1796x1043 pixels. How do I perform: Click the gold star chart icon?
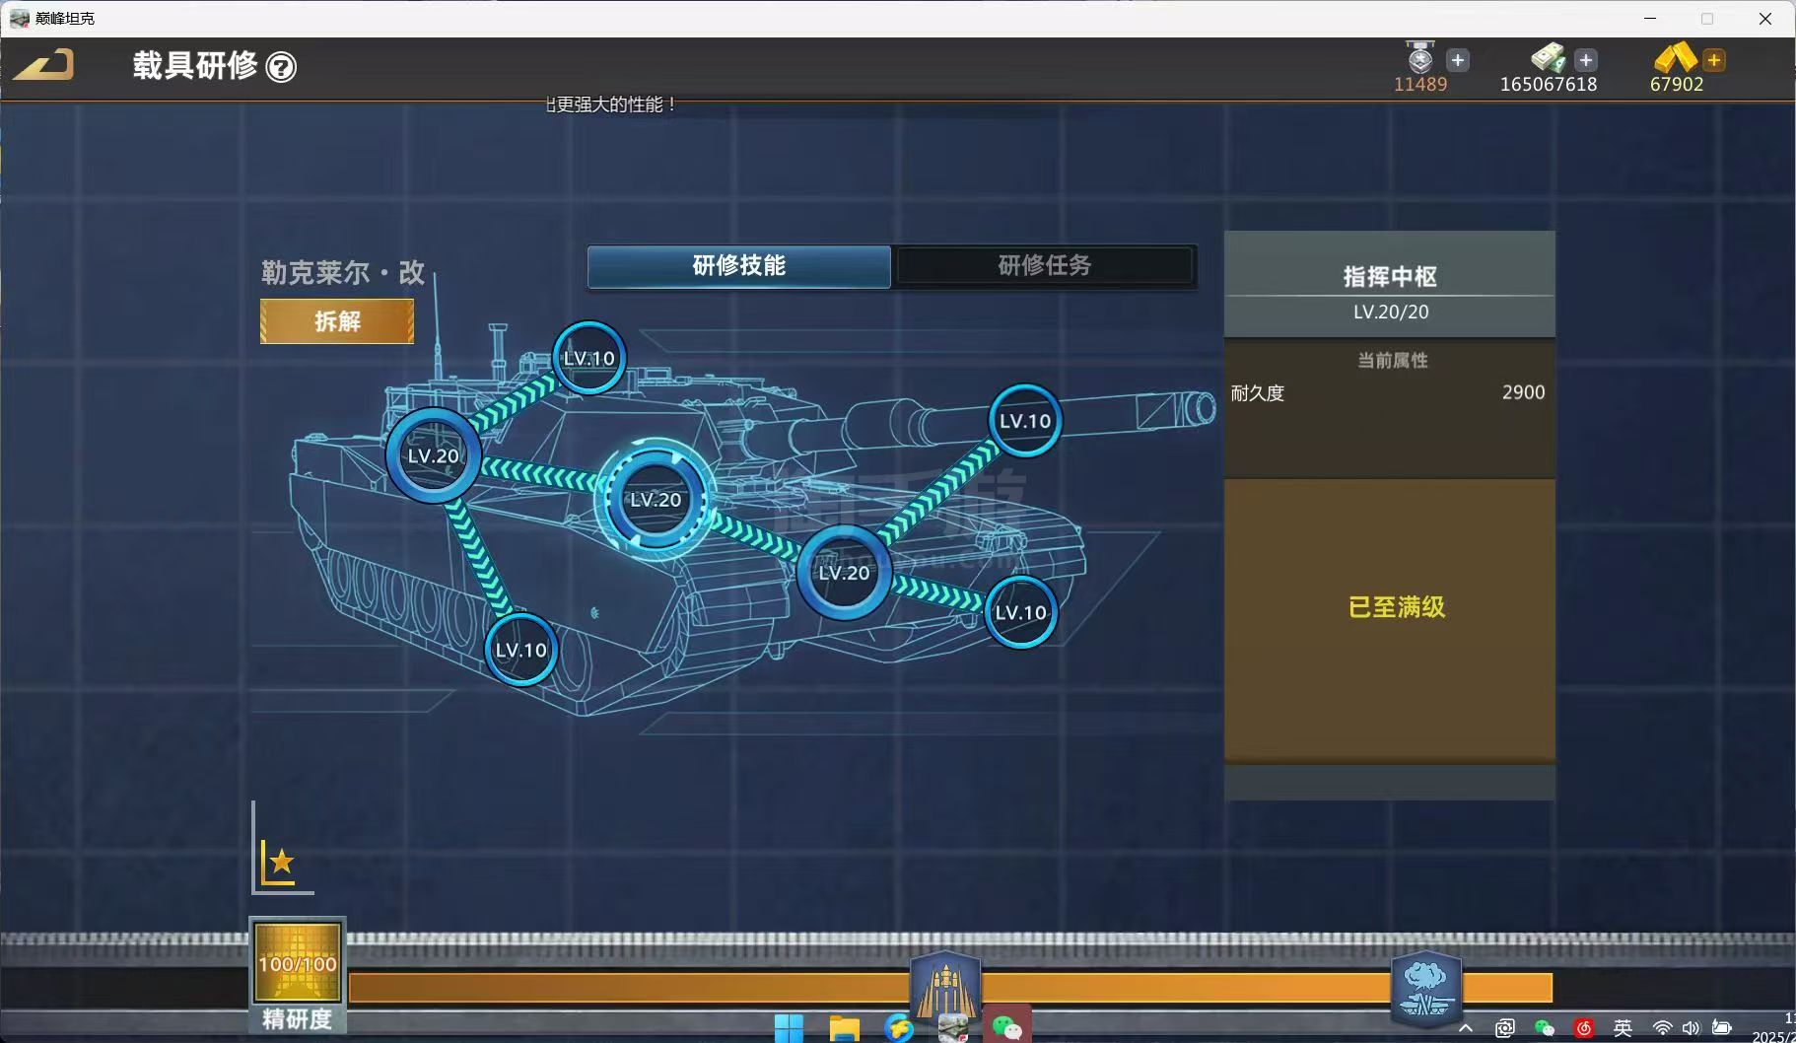pyautogui.click(x=281, y=864)
